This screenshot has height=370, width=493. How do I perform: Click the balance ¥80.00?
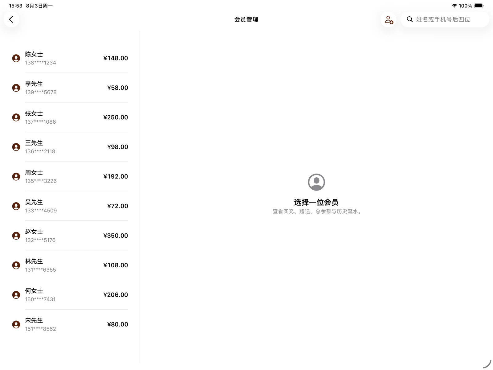(x=117, y=325)
